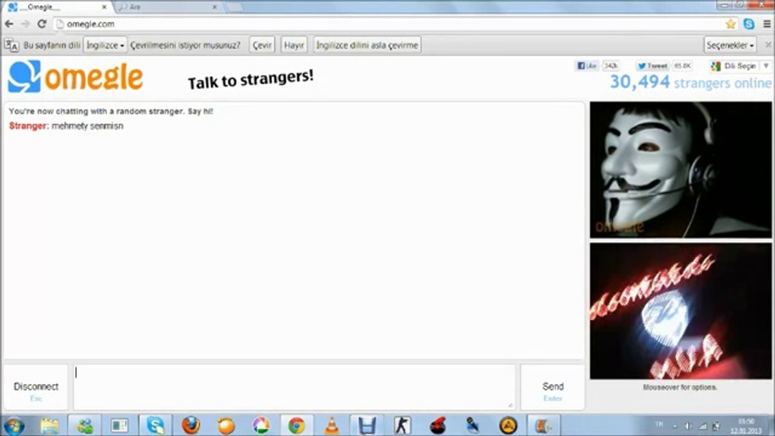The height and width of the screenshot is (436, 775).
Task: Open the İngilizce language dropdown
Action: click(x=105, y=45)
